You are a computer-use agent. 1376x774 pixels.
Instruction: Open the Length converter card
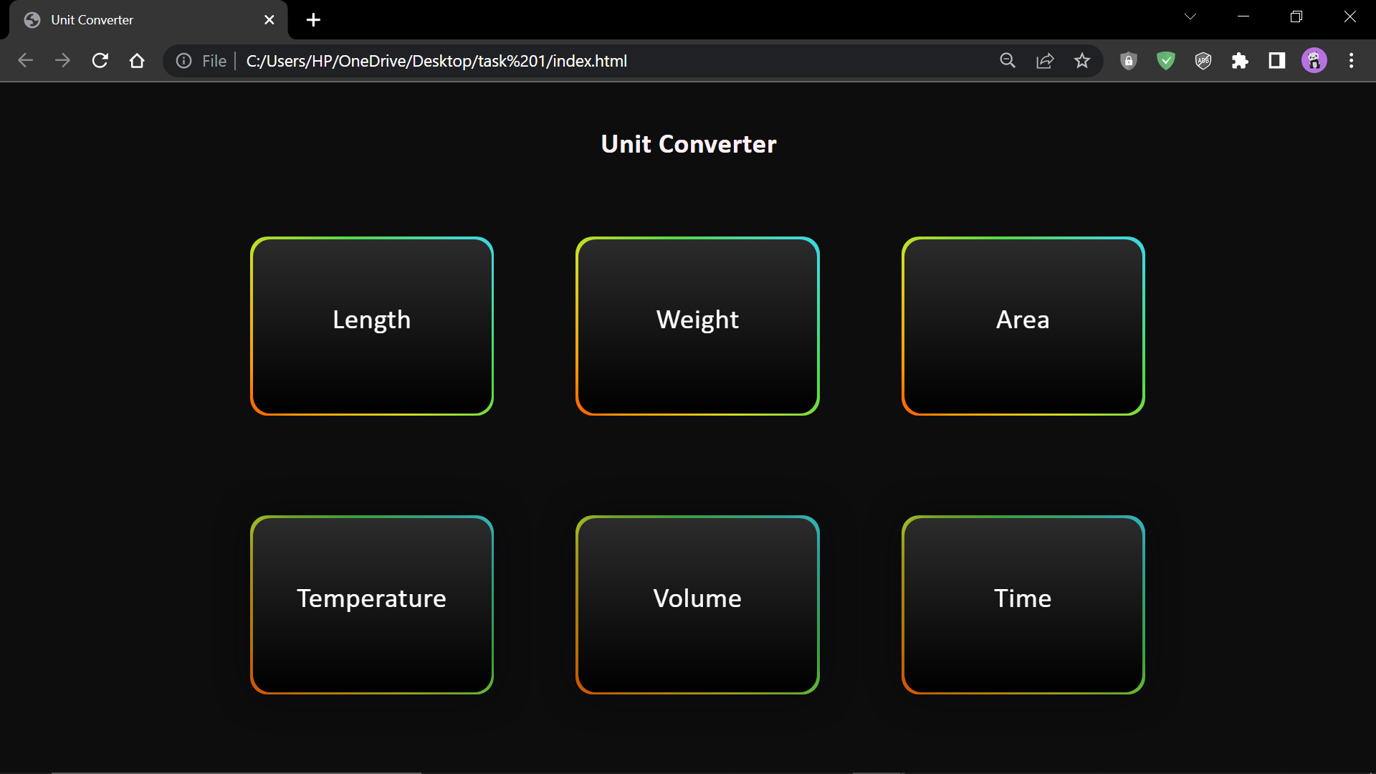click(371, 325)
